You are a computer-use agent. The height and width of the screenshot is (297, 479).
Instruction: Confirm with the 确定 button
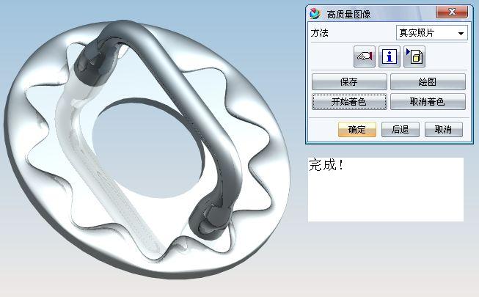coord(356,130)
